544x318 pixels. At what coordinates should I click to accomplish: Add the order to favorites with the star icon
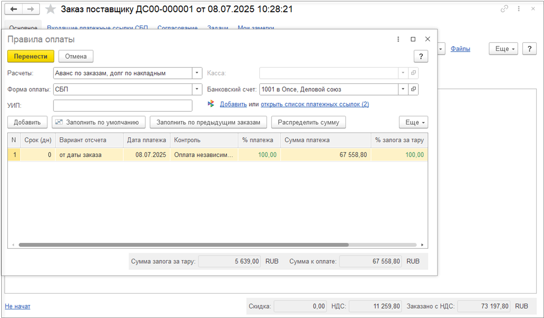(x=51, y=9)
